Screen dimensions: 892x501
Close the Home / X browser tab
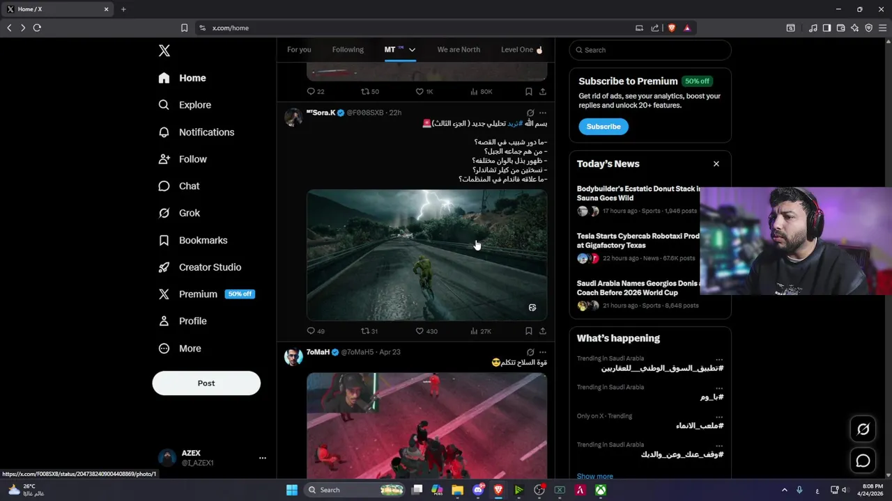(106, 9)
